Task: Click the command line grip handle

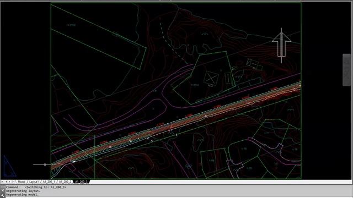Action: point(2,186)
